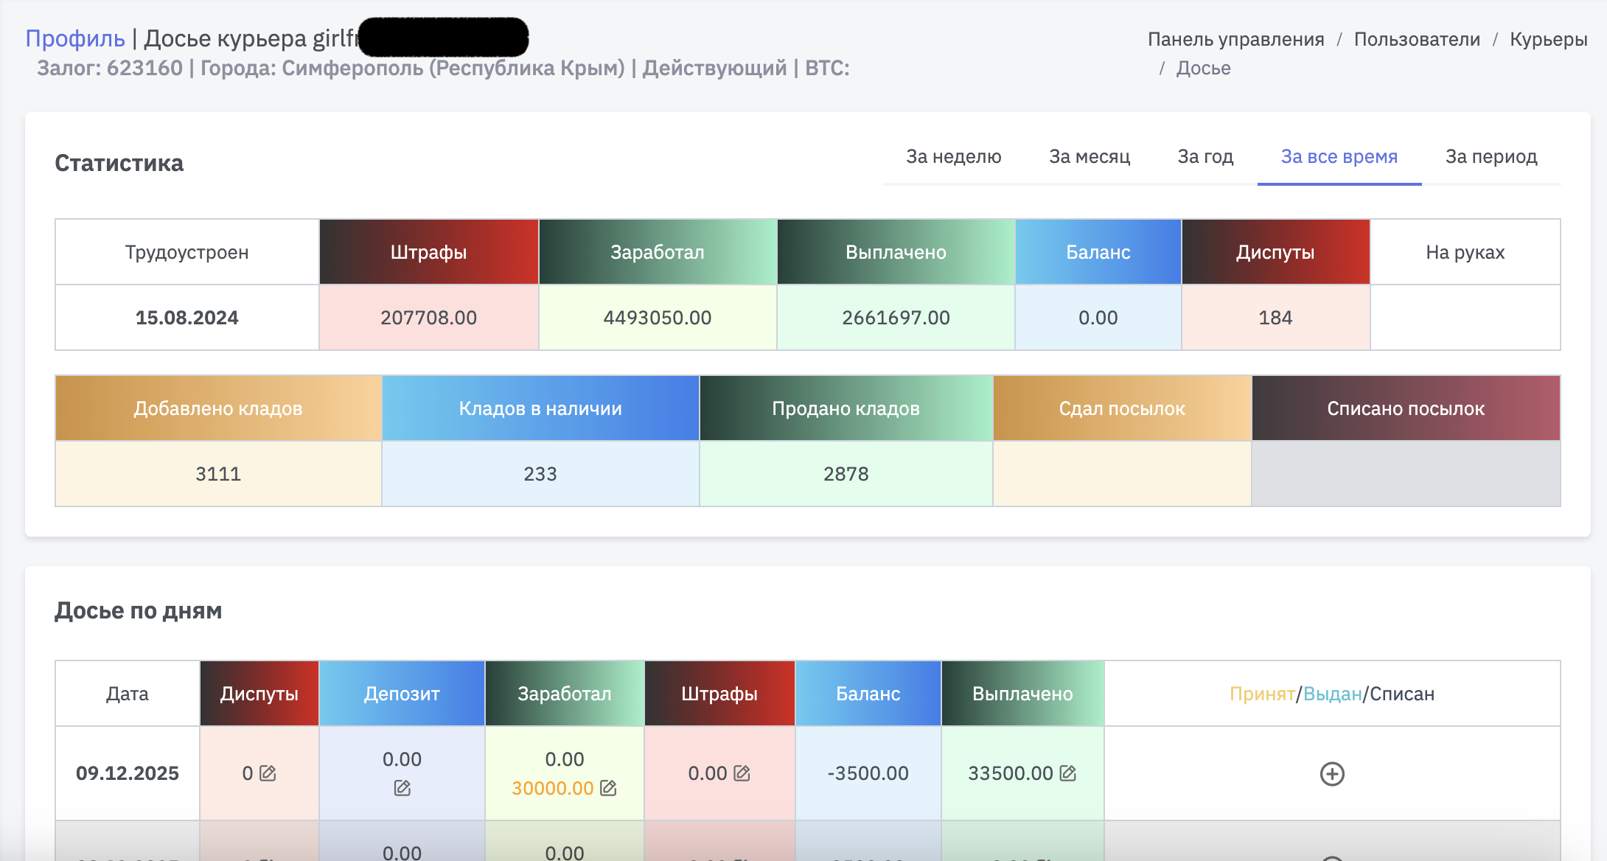The image size is (1607, 861).
Task: Edit disputes value for 09.12.2025
Action: 268,773
